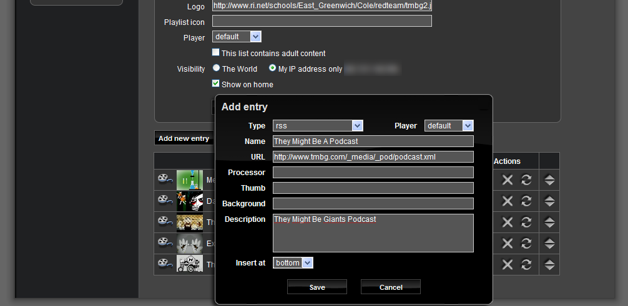The height and width of the screenshot is (306, 628).
Task: Open the Type dropdown showing rss
Action: point(318,126)
